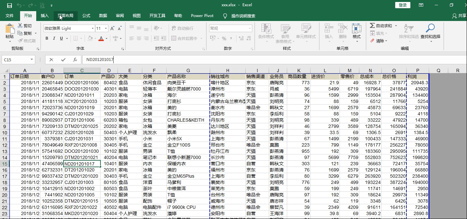The image size is (467, 219).
Task: Click the Format Painter (格式刷) brush
Action: [20, 41]
